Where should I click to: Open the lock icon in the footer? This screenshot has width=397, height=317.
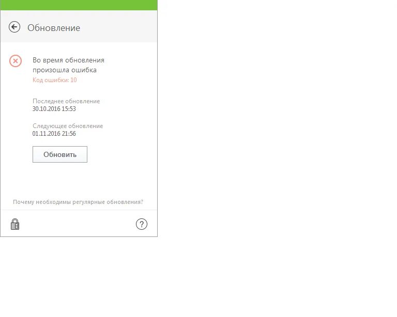click(x=15, y=224)
